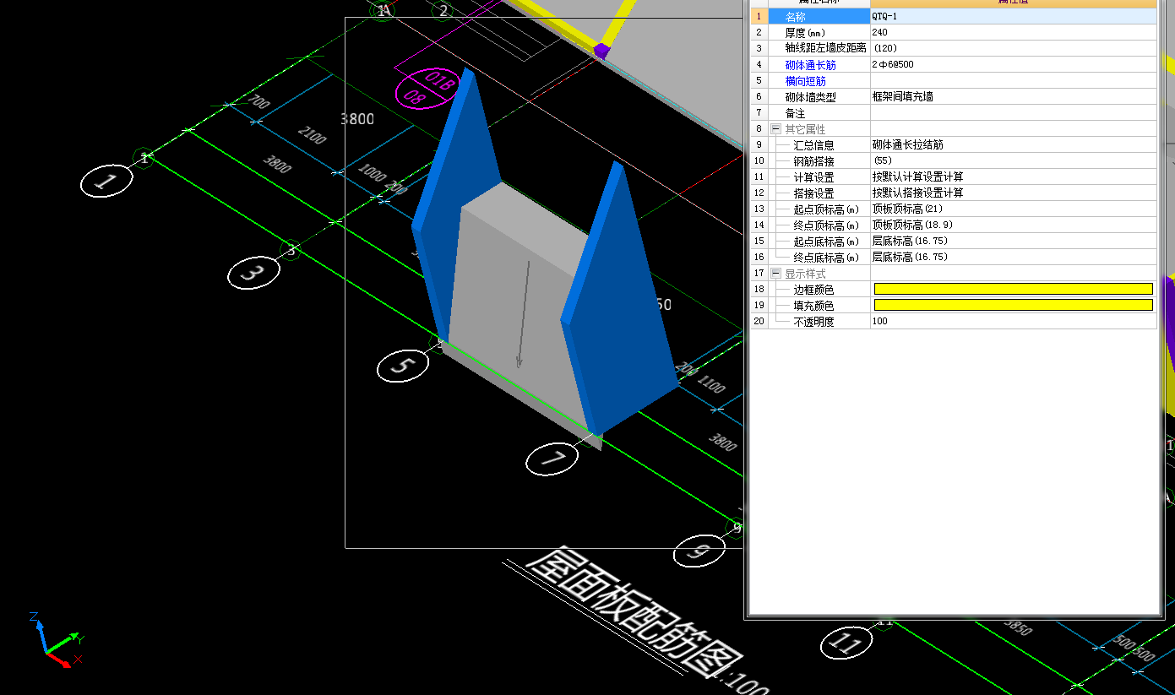1175x695 pixels.
Task: Select the purple column on yellow beam
Action: click(601, 51)
